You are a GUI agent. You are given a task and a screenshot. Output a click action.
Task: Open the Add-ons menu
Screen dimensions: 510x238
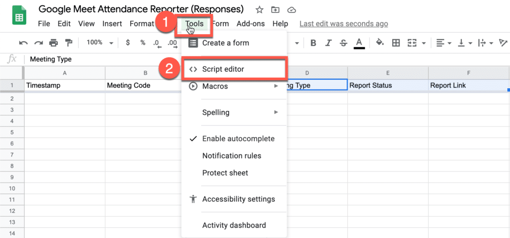click(251, 24)
